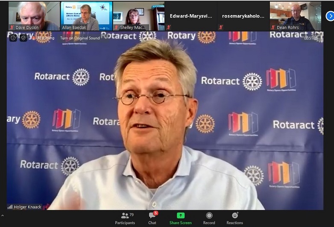The image size is (334, 227).
Task: Open the Chat panel
Action: click(x=152, y=218)
